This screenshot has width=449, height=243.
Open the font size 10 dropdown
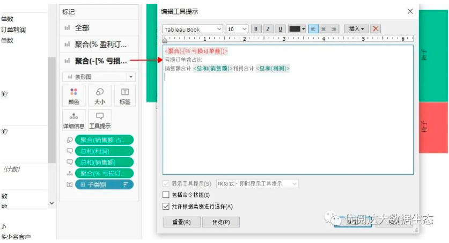237,29
